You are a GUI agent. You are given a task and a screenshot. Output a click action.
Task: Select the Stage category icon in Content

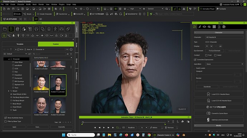tap(62, 29)
